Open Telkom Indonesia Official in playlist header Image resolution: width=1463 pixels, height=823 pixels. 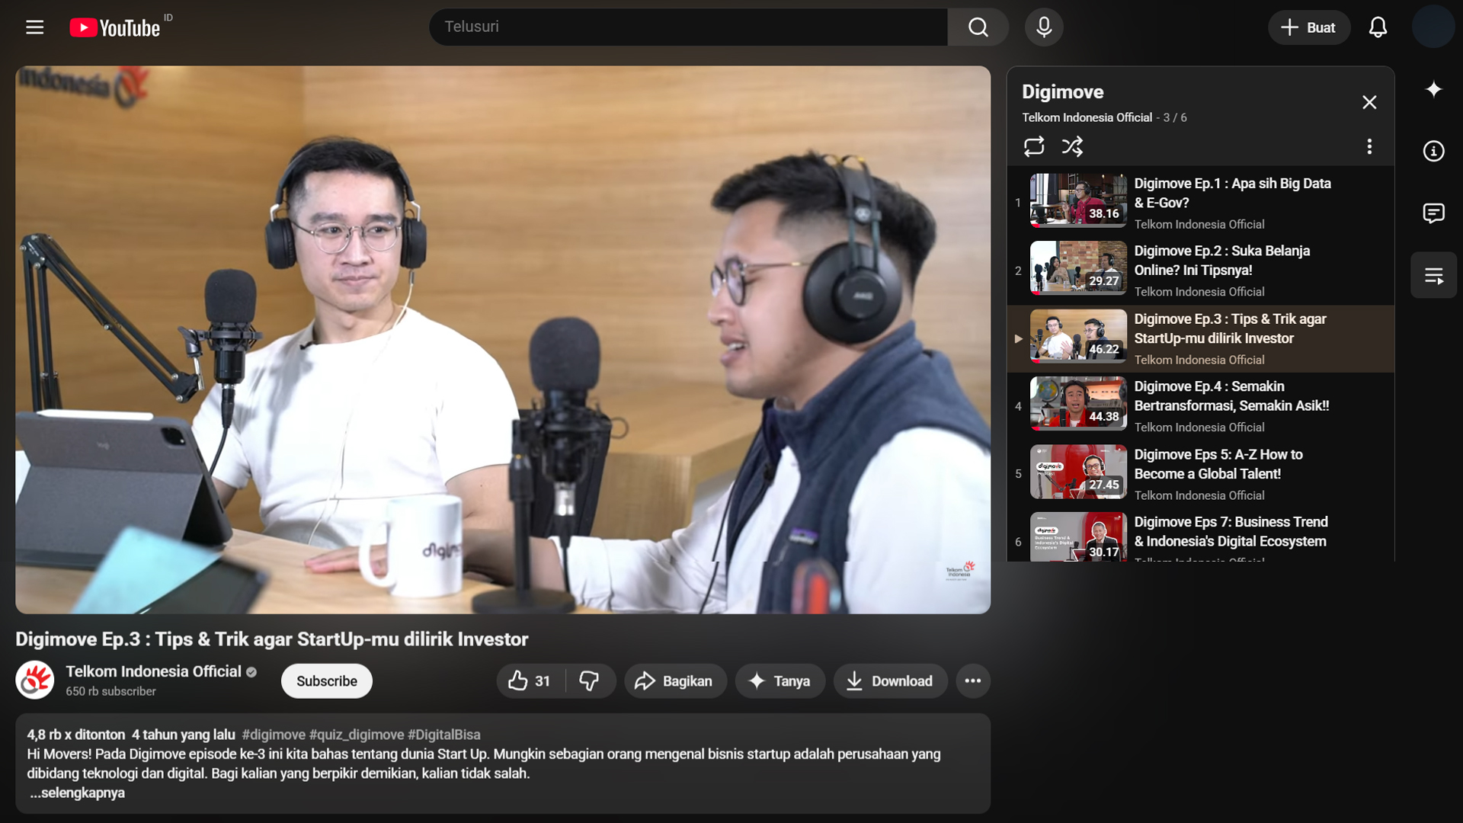click(x=1087, y=117)
